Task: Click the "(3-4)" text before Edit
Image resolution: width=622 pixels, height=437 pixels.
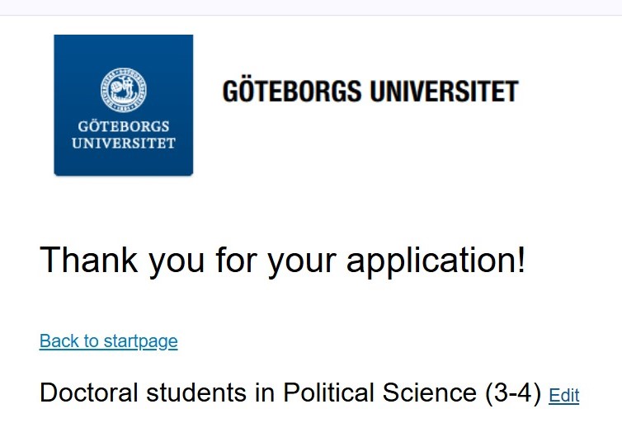Action: tap(514, 393)
